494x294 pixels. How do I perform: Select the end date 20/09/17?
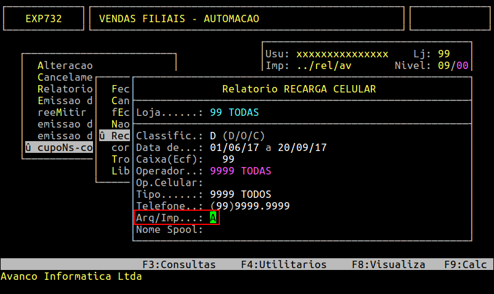302,147
